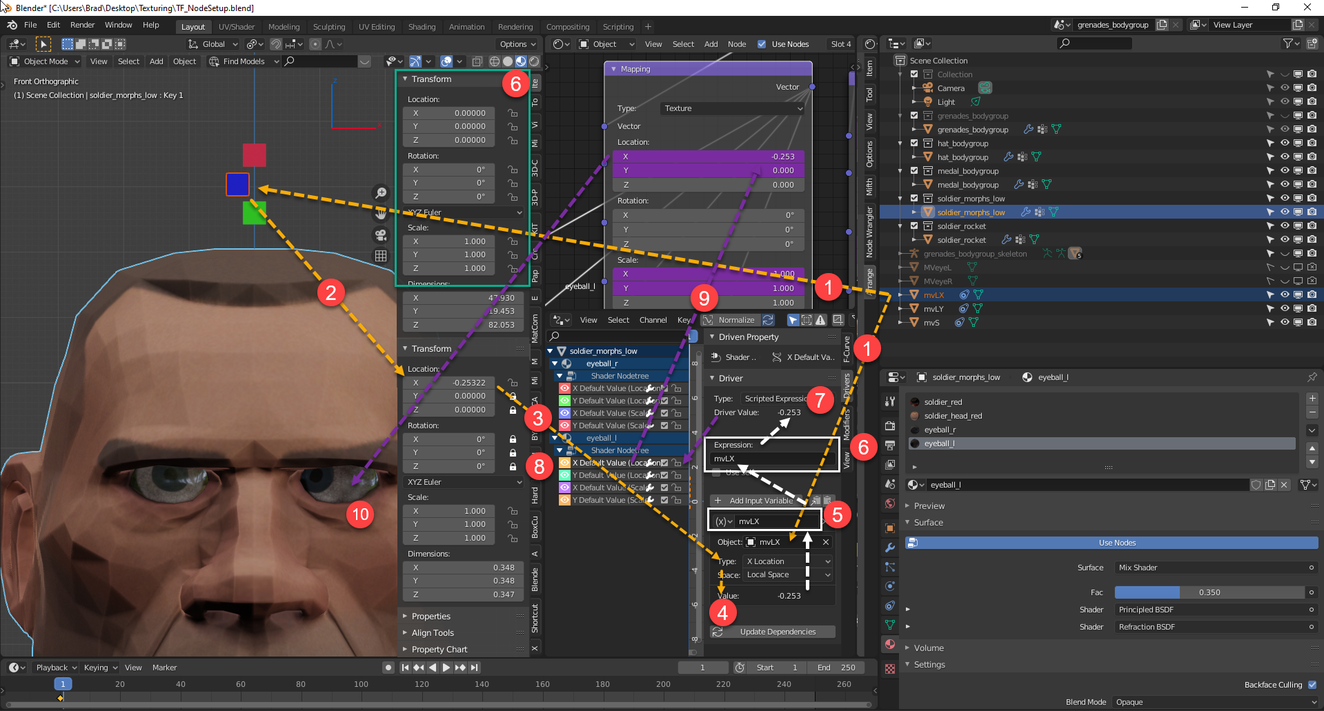The image size is (1324, 711).
Task: Click the driver Expression input field
Action: coord(773,459)
